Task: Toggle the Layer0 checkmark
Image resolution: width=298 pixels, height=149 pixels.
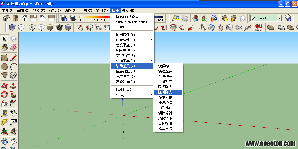Action: point(253,18)
